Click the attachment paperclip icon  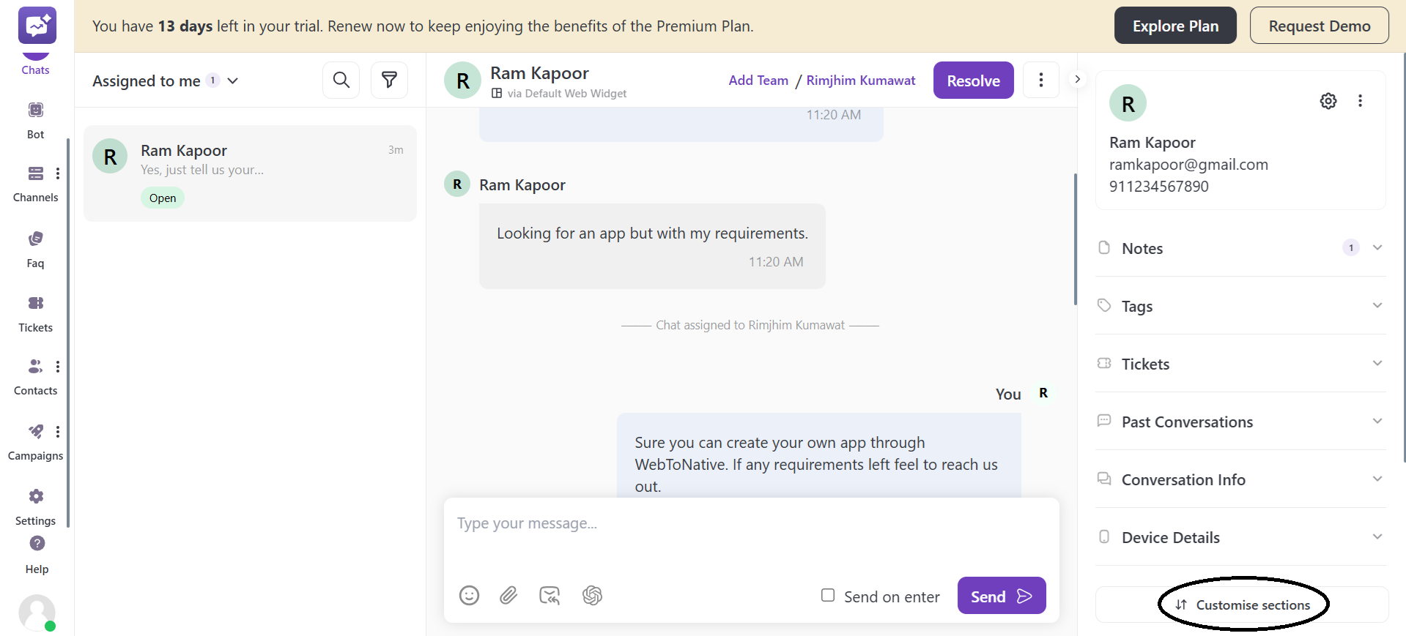click(508, 596)
